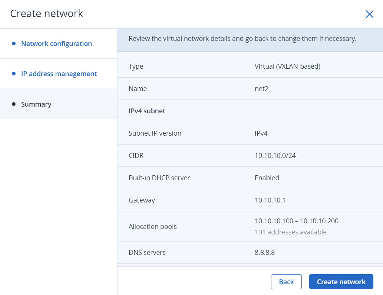The width and height of the screenshot is (383, 295).
Task: Select the Virtual (VXLAN-based) type value
Action: coord(287,67)
